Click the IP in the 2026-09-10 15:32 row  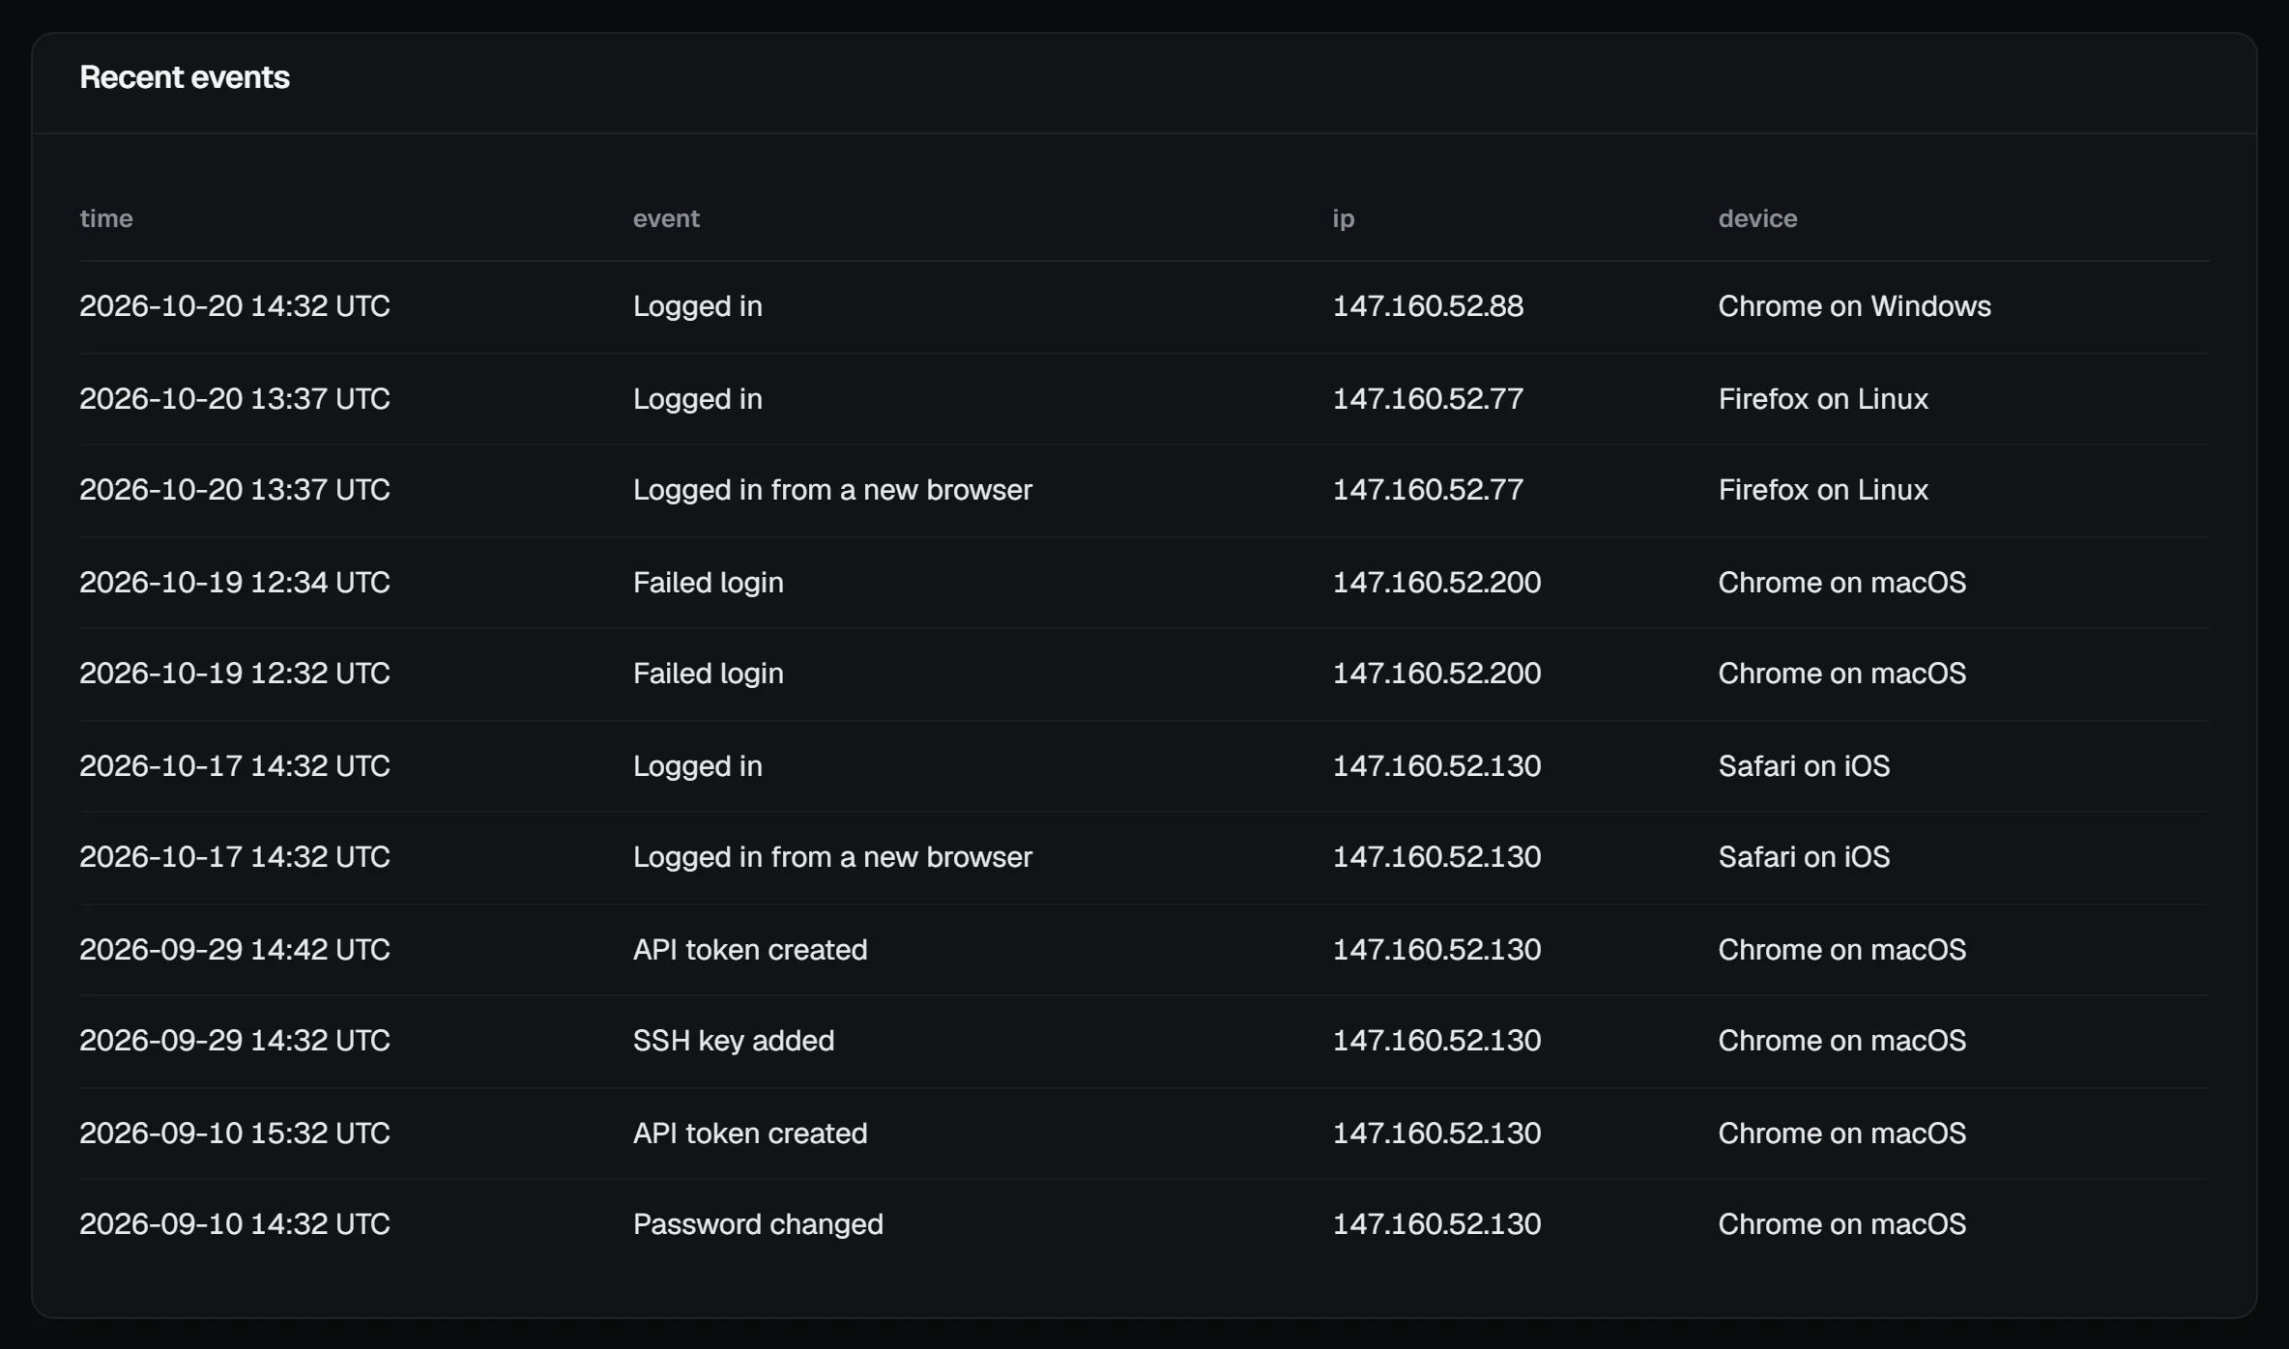coord(1436,1134)
